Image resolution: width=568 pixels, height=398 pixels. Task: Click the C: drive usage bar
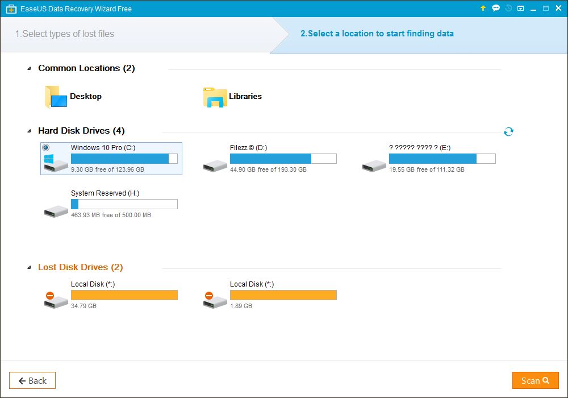(x=124, y=159)
